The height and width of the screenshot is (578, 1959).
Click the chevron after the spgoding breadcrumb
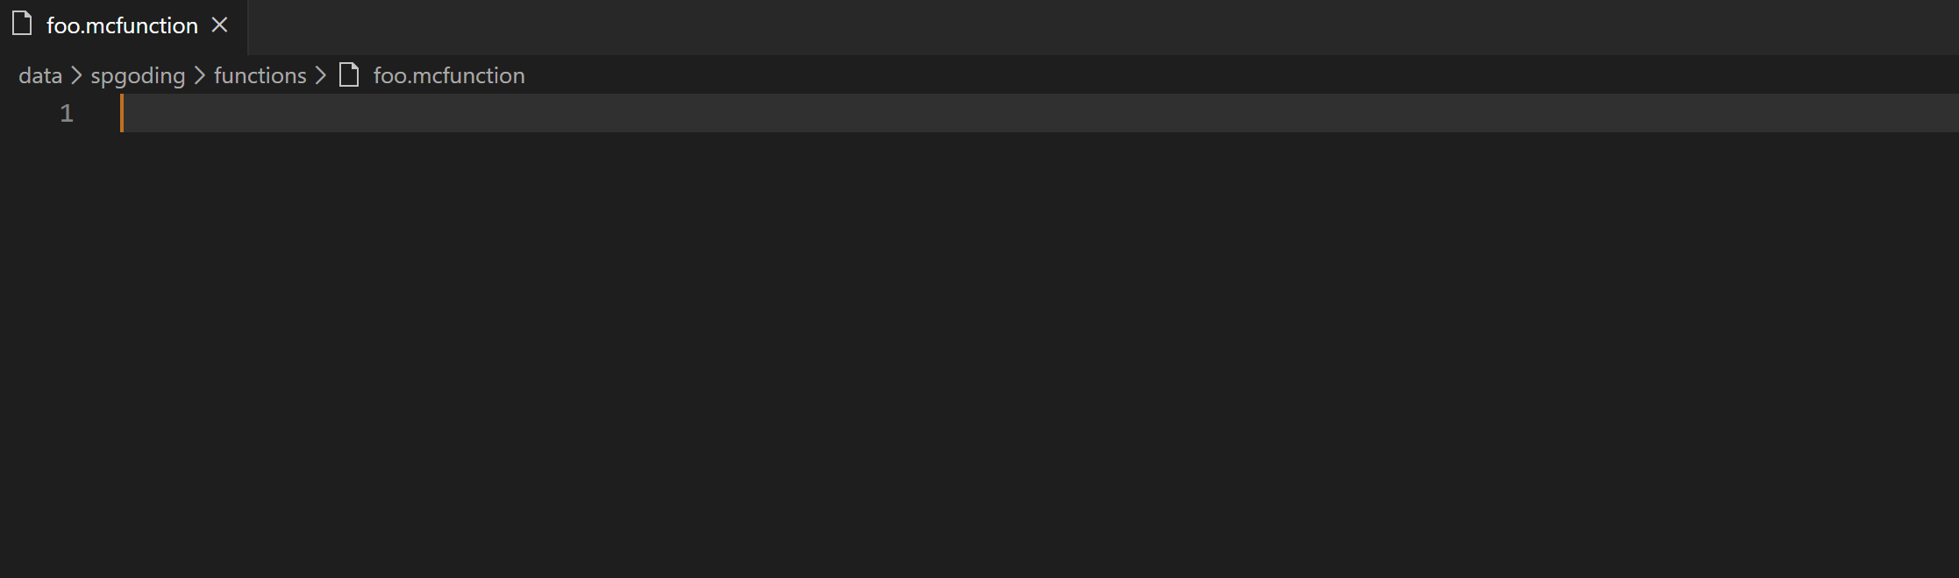pyautogui.click(x=199, y=76)
